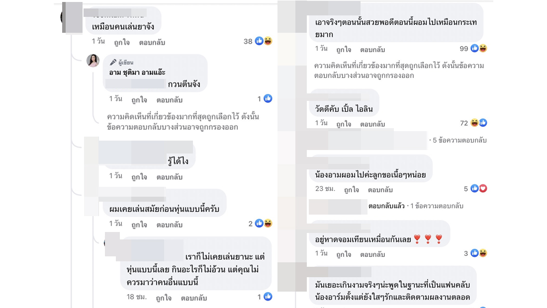The height and width of the screenshot is (308, 547).
Task: Click reaction icons beside count 99
Action: pos(479,48)
